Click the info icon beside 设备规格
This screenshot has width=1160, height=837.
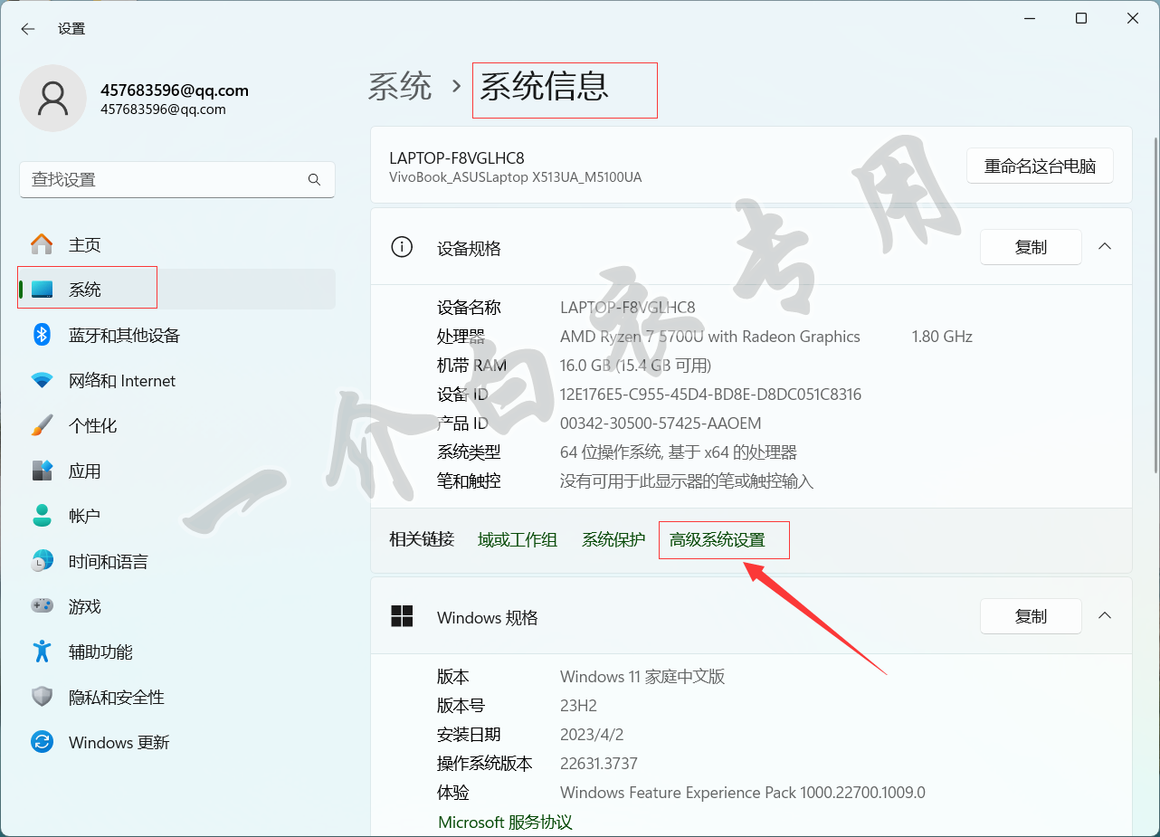tap(401, 247)
